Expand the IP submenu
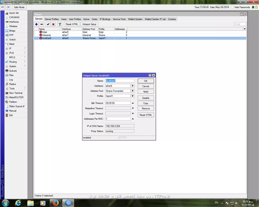The width and height of the screenshot is (259, 207). tap(16, 49)
